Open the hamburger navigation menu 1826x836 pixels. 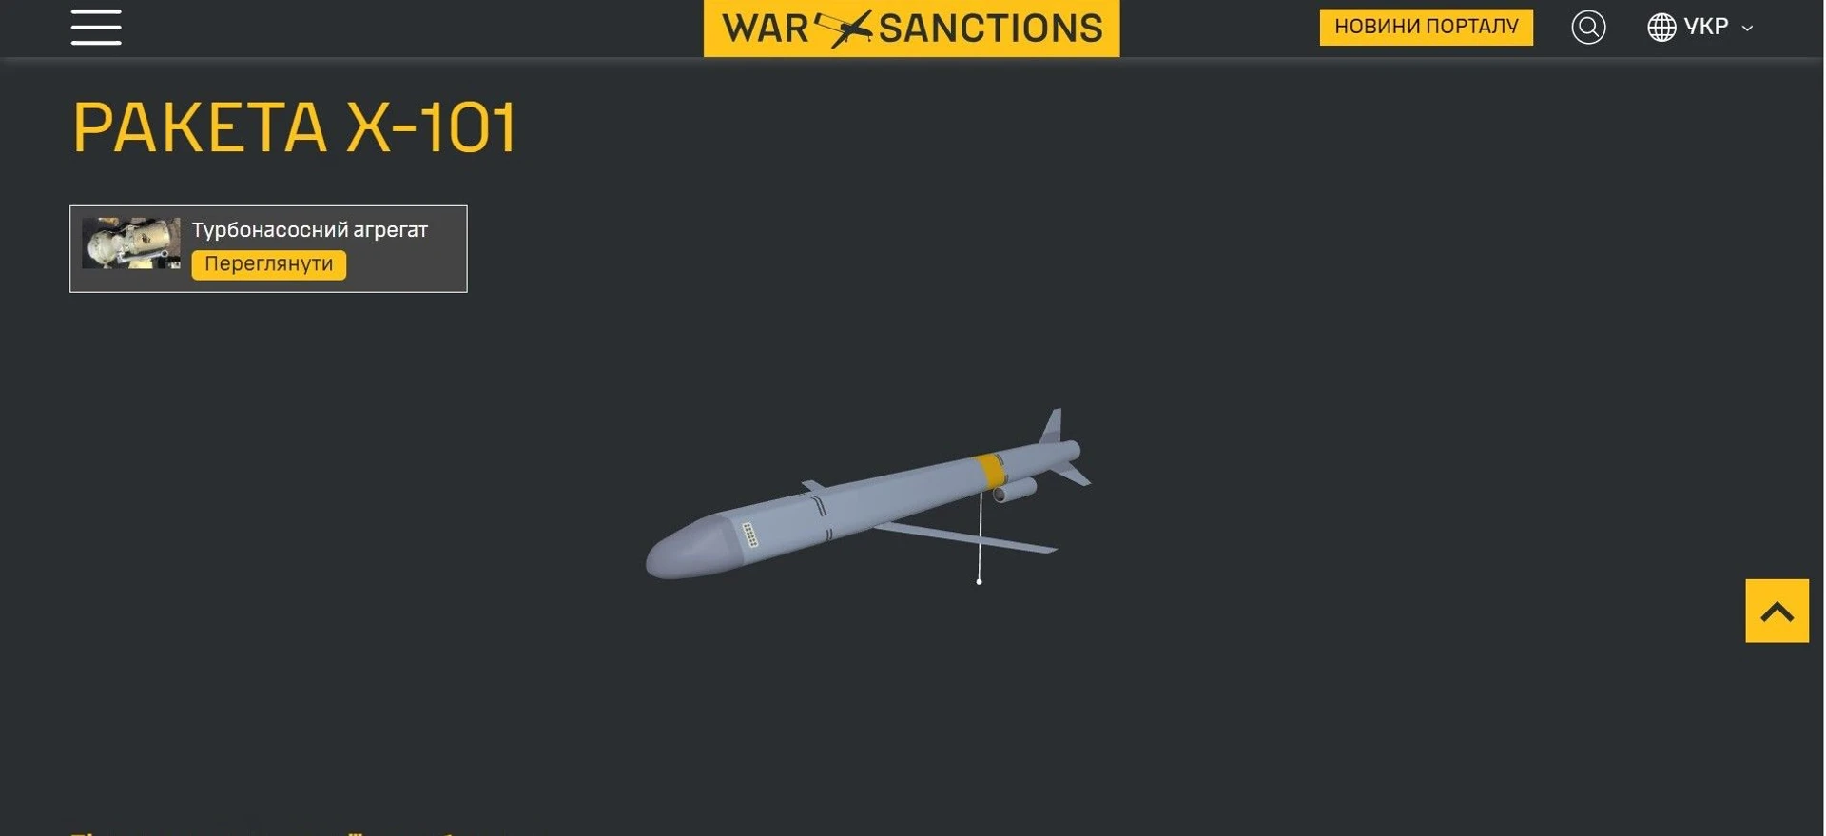coord(96,27)
